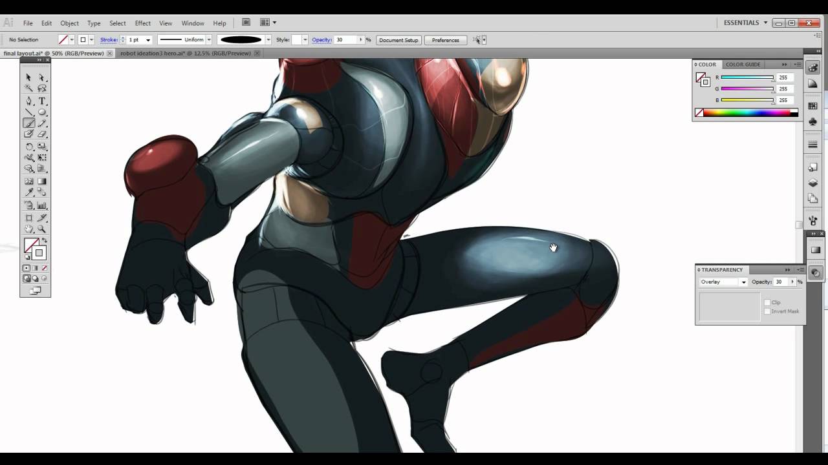Open the Style dropdown in control bar
Screen dimensions: 828x465
click(x=305, y=40)
